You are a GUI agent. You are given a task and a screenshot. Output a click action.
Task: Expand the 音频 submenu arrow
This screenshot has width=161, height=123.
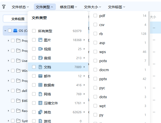tap(84, 58)
